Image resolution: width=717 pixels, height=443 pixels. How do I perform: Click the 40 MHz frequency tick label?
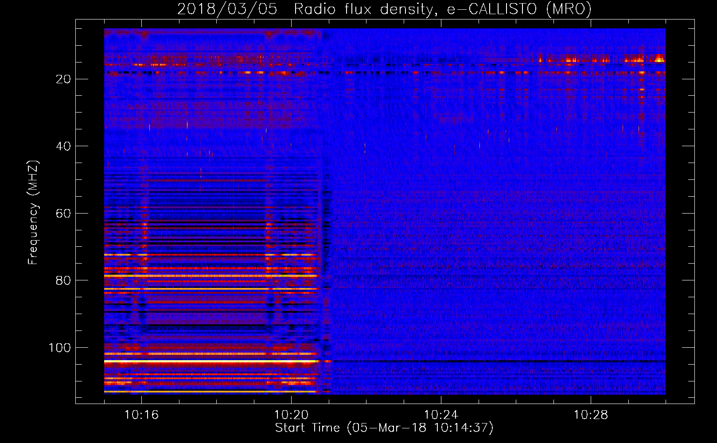point(64,146)
